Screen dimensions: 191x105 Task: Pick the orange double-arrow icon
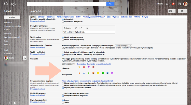coord(93,73)
